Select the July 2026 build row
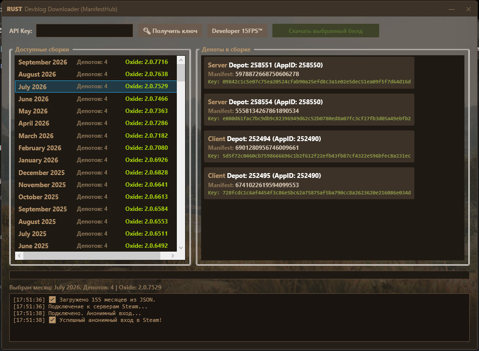This screenshot has width=479, height=351. (x=96, y=87)
